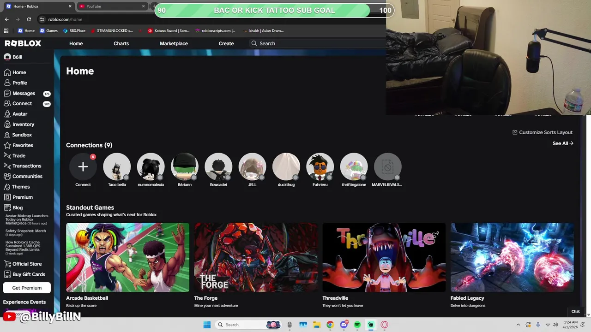Open the Games bookmark
Screen dimensions: 591x332
[48, 31]
